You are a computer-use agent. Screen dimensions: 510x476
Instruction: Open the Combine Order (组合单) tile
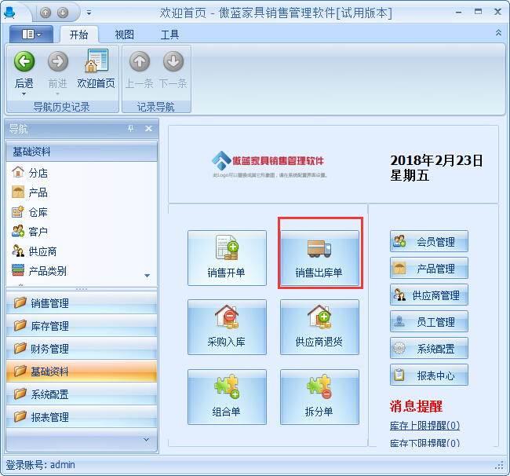[226, 397]
